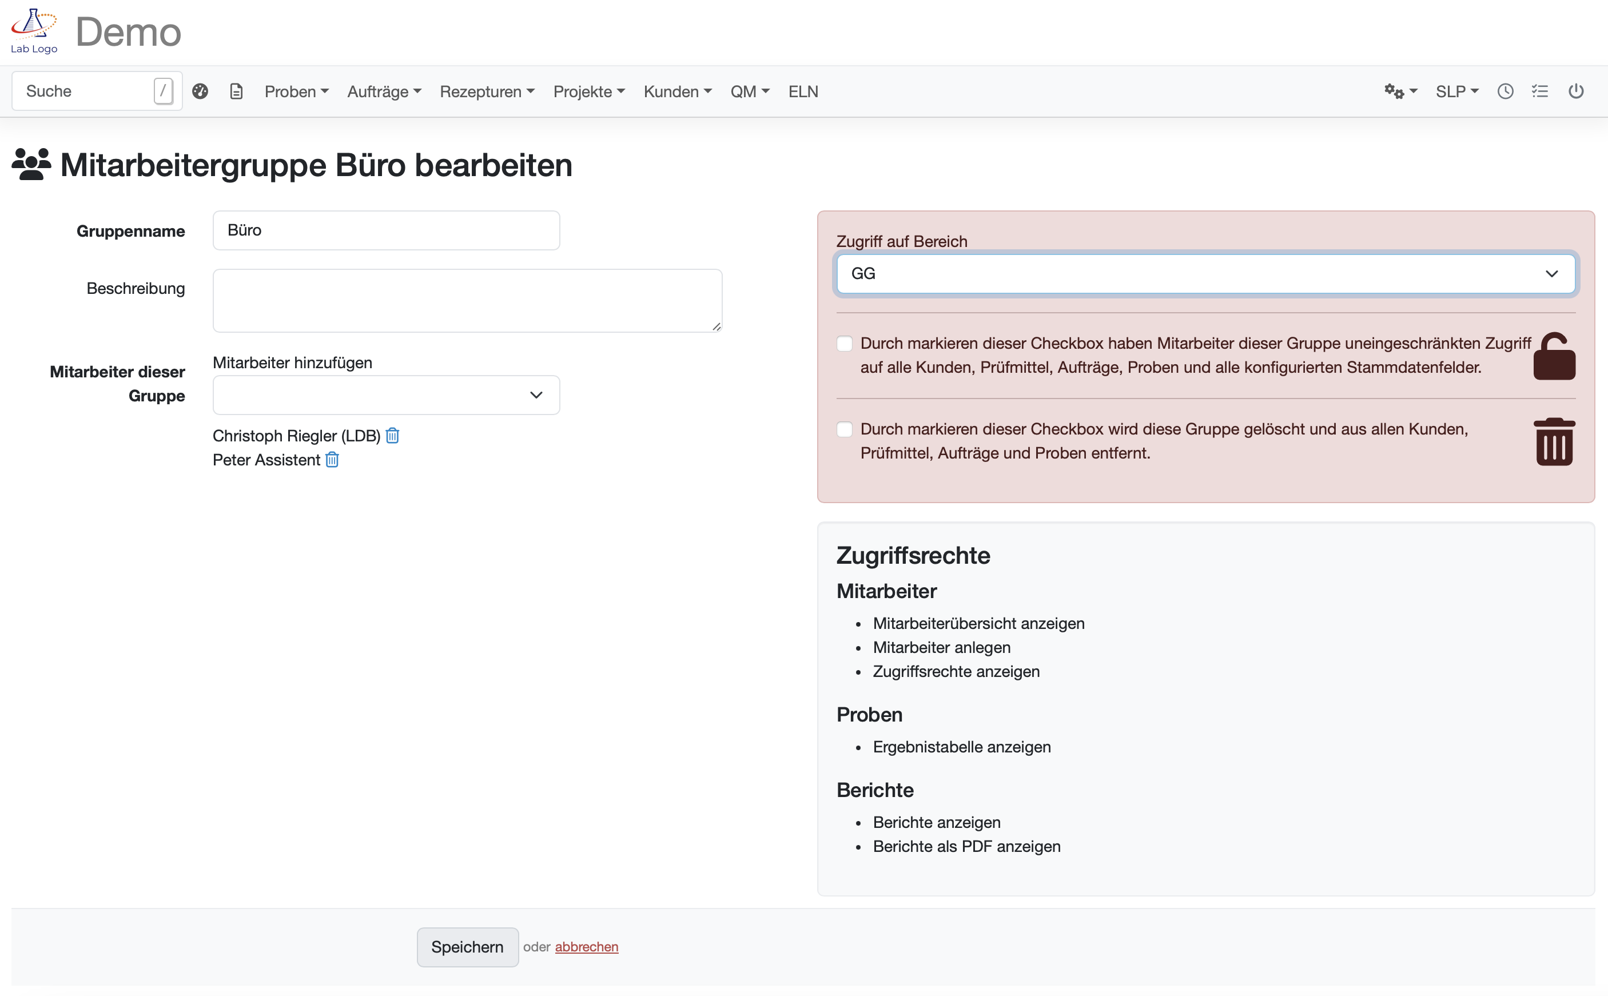Open the SLP language dropdown
This screenshot has height=996, width=1608.
pyautogui.click(x=1456, y=91)
